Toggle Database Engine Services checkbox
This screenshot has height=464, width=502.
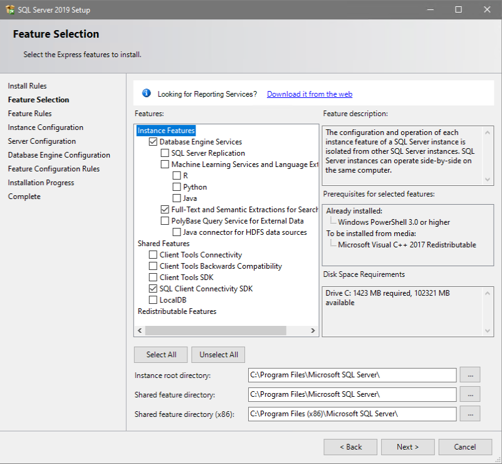(x=153, y=142)
